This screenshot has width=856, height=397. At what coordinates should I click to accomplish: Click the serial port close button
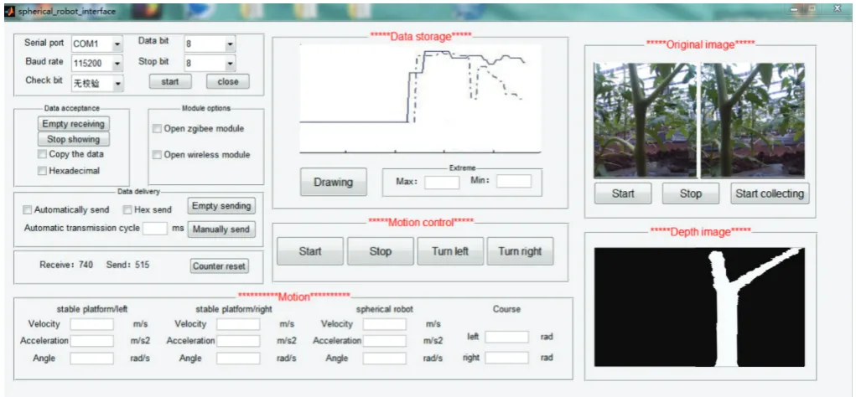[x=228, y=81]
